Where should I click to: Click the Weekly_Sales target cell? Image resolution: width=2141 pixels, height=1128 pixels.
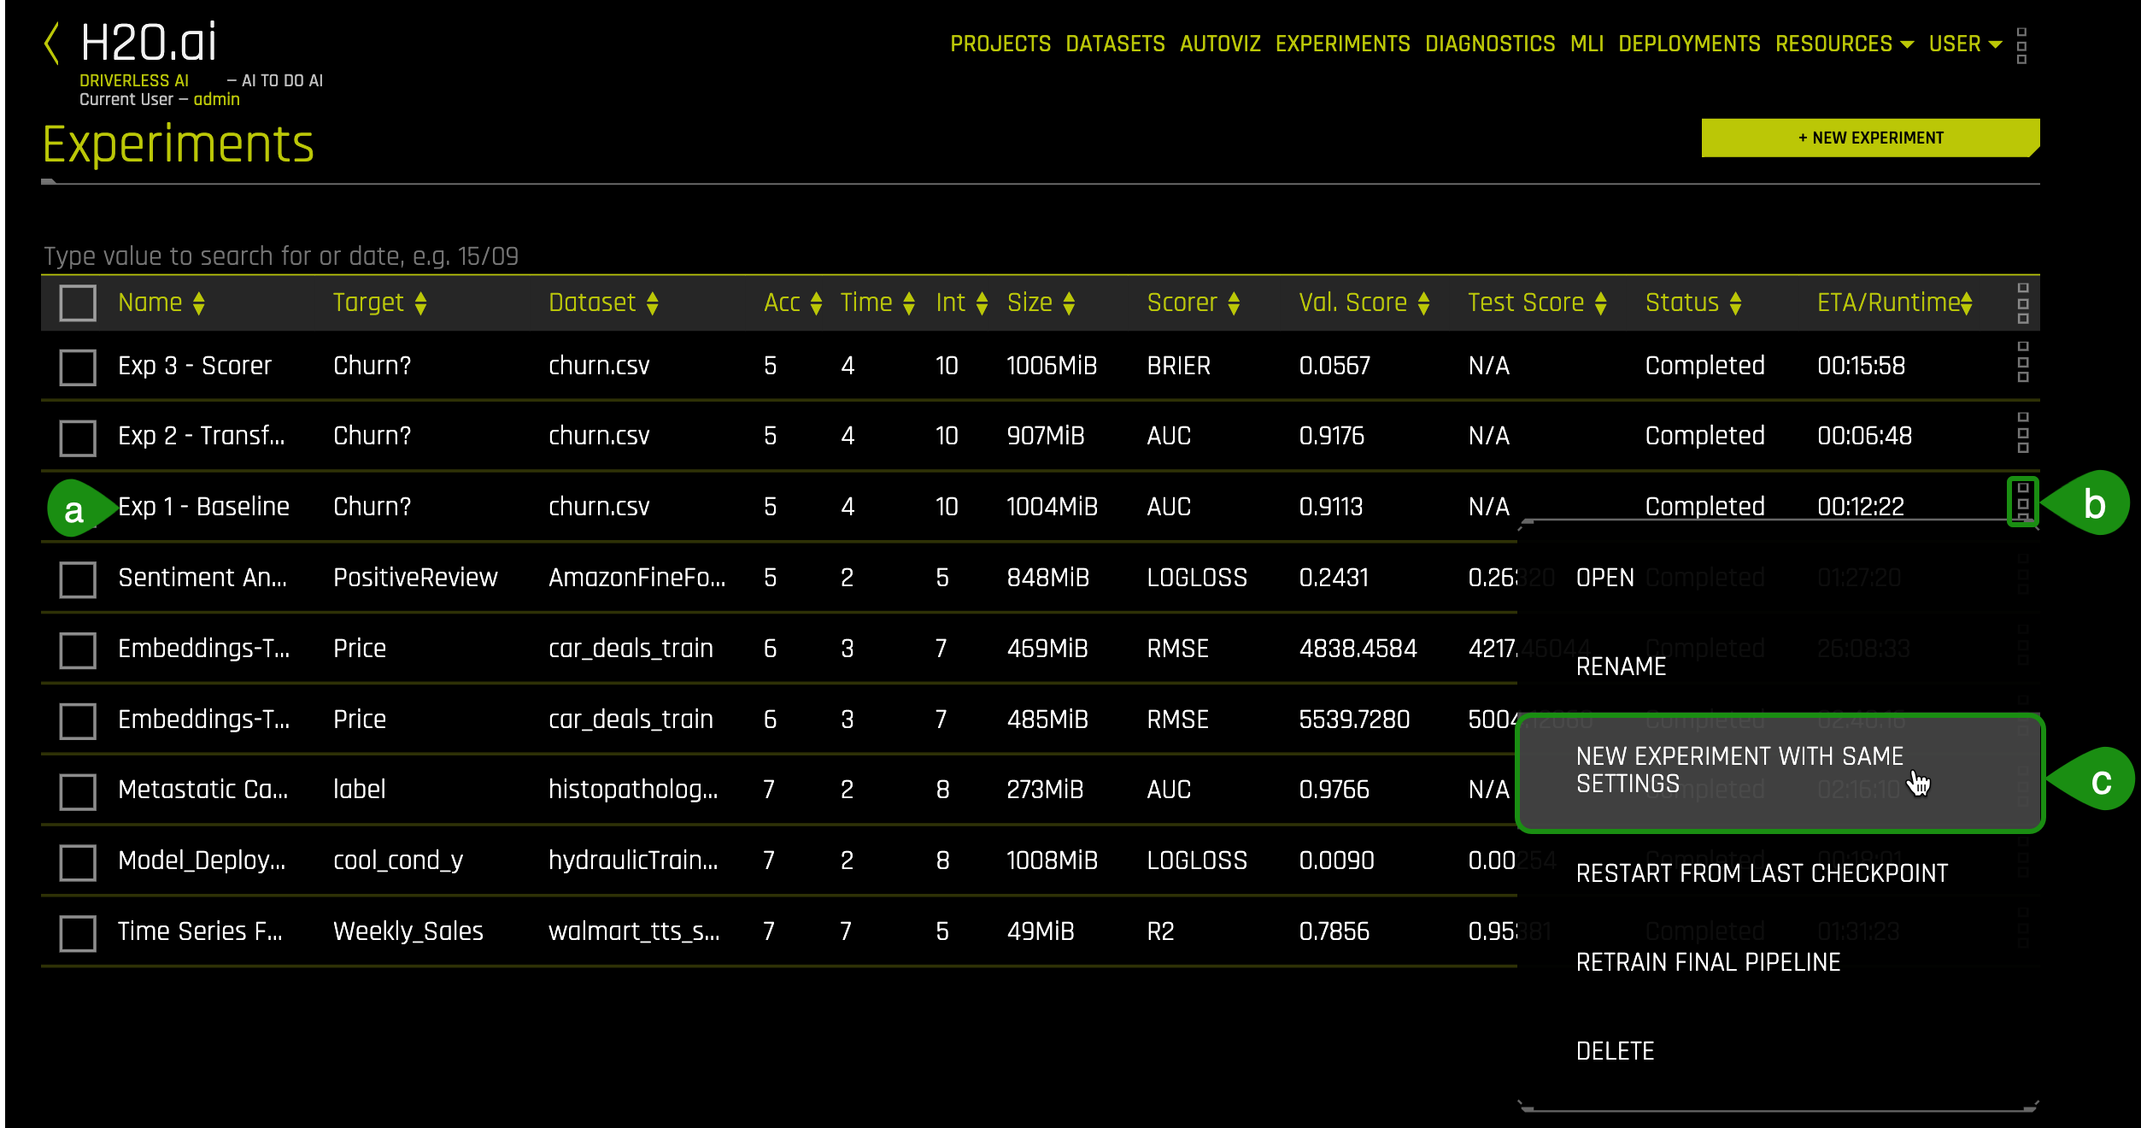point(408,931)
